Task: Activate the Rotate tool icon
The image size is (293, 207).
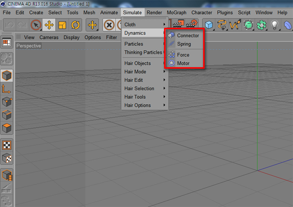Action: pyautogui.click(x=75, y=25)
